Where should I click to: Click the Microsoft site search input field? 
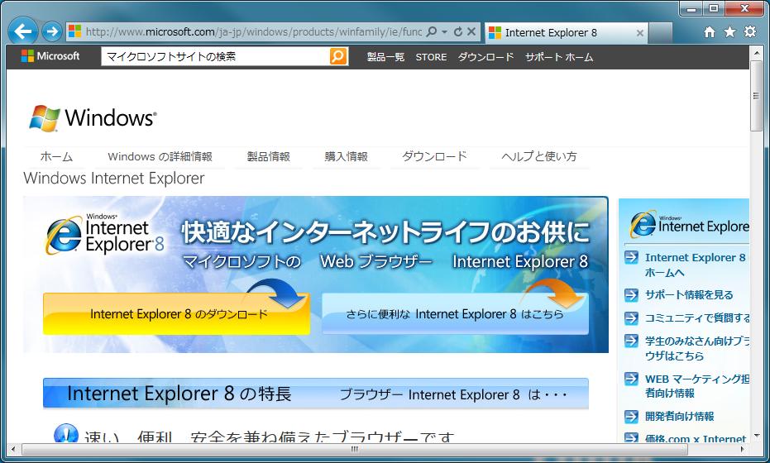[x=216, y=56]
